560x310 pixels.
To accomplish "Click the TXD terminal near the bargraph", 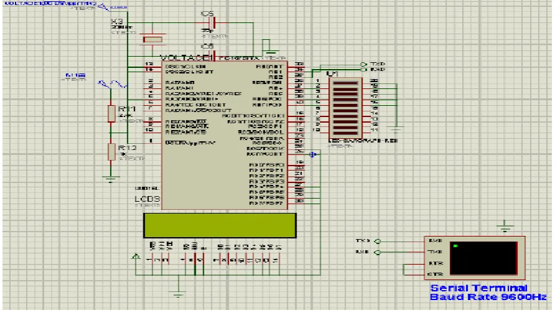I will pos(363,64).
